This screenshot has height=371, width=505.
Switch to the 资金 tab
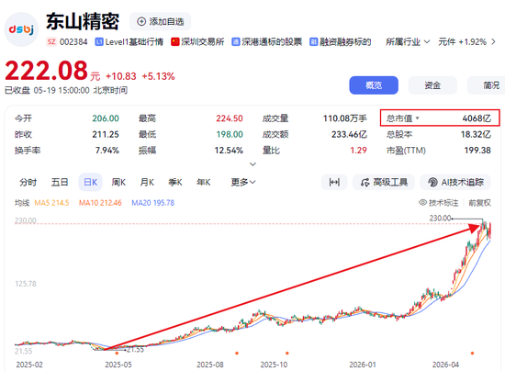(x=432, y=85)
